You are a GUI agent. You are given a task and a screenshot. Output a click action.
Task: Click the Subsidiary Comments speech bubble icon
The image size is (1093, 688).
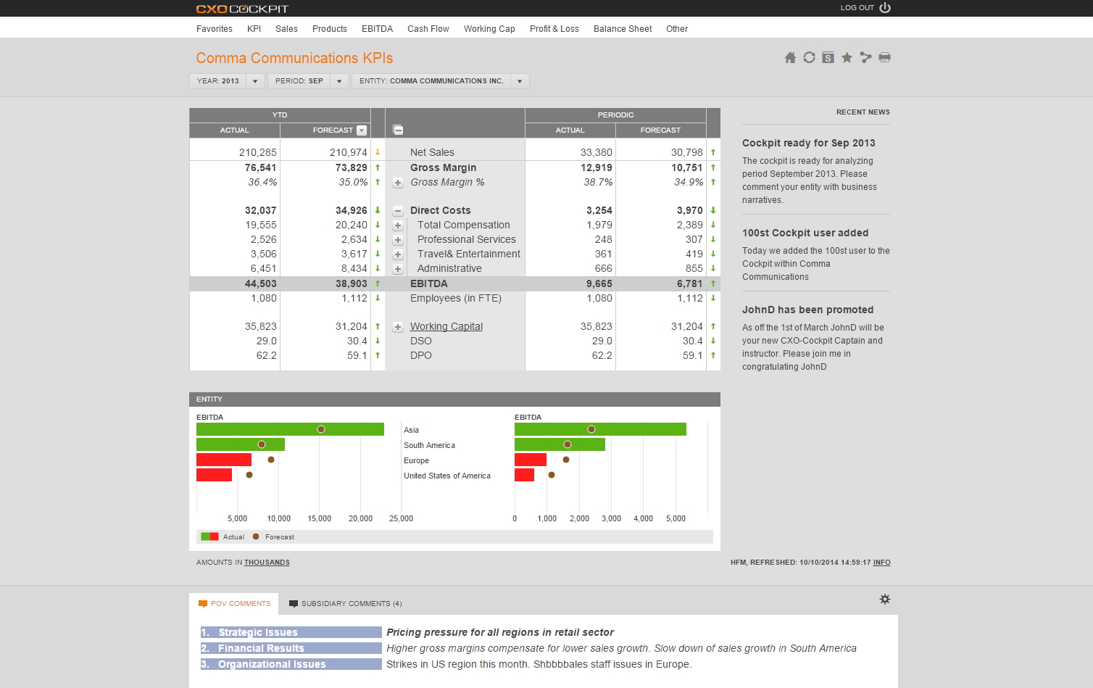pos(294,603)
